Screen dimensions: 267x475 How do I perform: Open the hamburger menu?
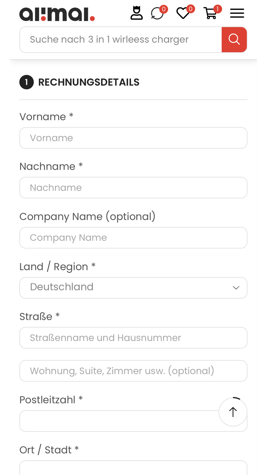tap(237, 13)
